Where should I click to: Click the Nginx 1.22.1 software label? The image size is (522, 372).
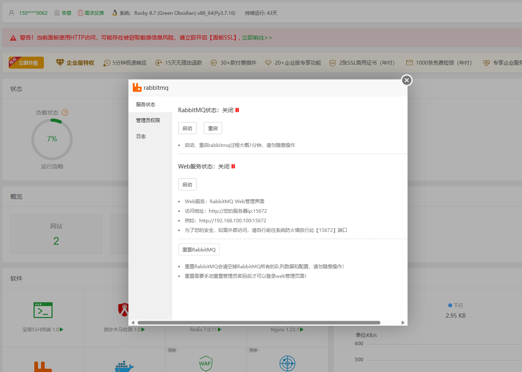[285, 330]
